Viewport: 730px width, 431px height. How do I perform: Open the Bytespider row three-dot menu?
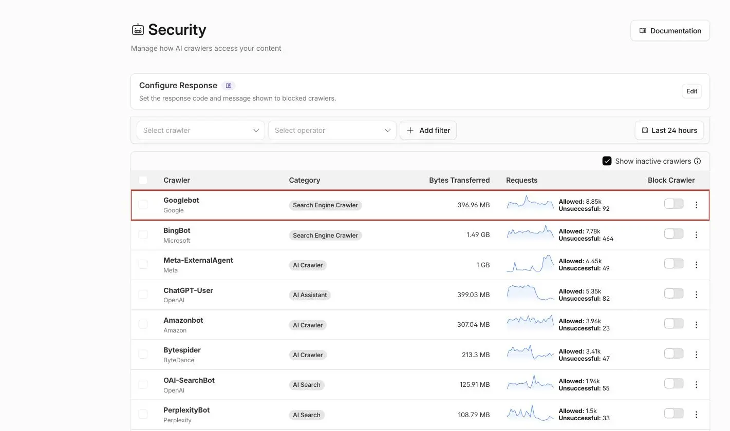(x=696, y=355)
